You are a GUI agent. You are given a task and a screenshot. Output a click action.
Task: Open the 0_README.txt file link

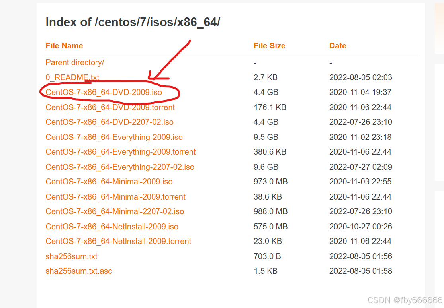point(72,77)
